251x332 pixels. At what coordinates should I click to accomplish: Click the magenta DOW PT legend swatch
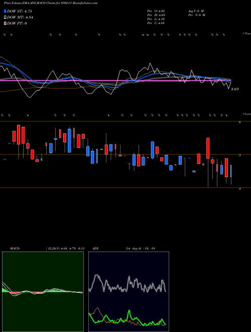pos(5,23)
